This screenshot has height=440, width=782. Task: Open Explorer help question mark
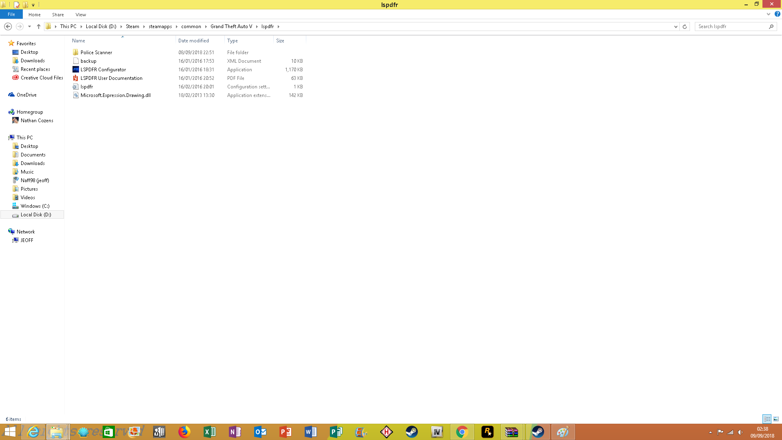(777, 14)
